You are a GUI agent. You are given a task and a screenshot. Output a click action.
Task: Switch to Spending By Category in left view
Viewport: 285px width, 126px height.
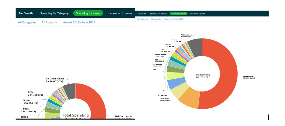click(x=54, y=13)
